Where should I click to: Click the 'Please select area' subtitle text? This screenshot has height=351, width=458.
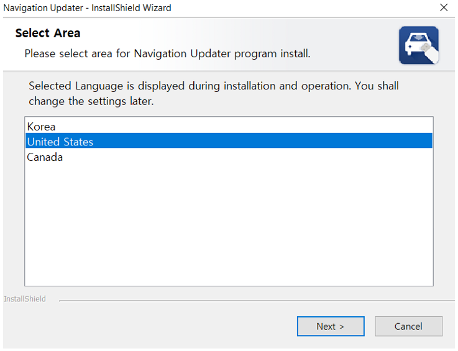[x=167, y=53]
